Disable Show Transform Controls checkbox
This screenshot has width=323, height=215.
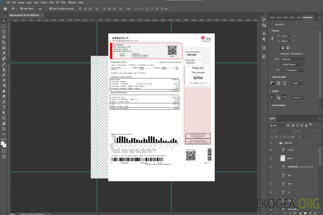coord(51,9)
